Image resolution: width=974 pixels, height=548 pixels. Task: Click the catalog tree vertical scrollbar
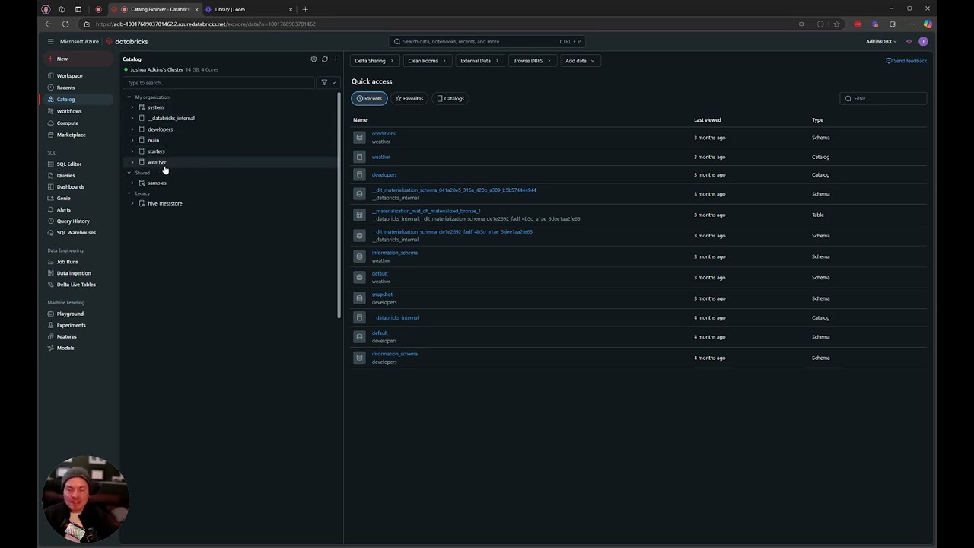pos(339,204)
